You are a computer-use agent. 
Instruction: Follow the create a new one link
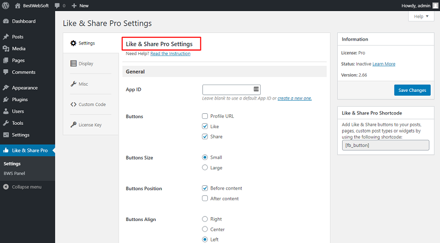[295, 98]
